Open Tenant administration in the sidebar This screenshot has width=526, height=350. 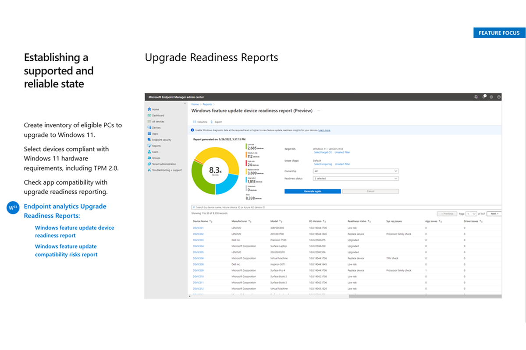[161, 164]
